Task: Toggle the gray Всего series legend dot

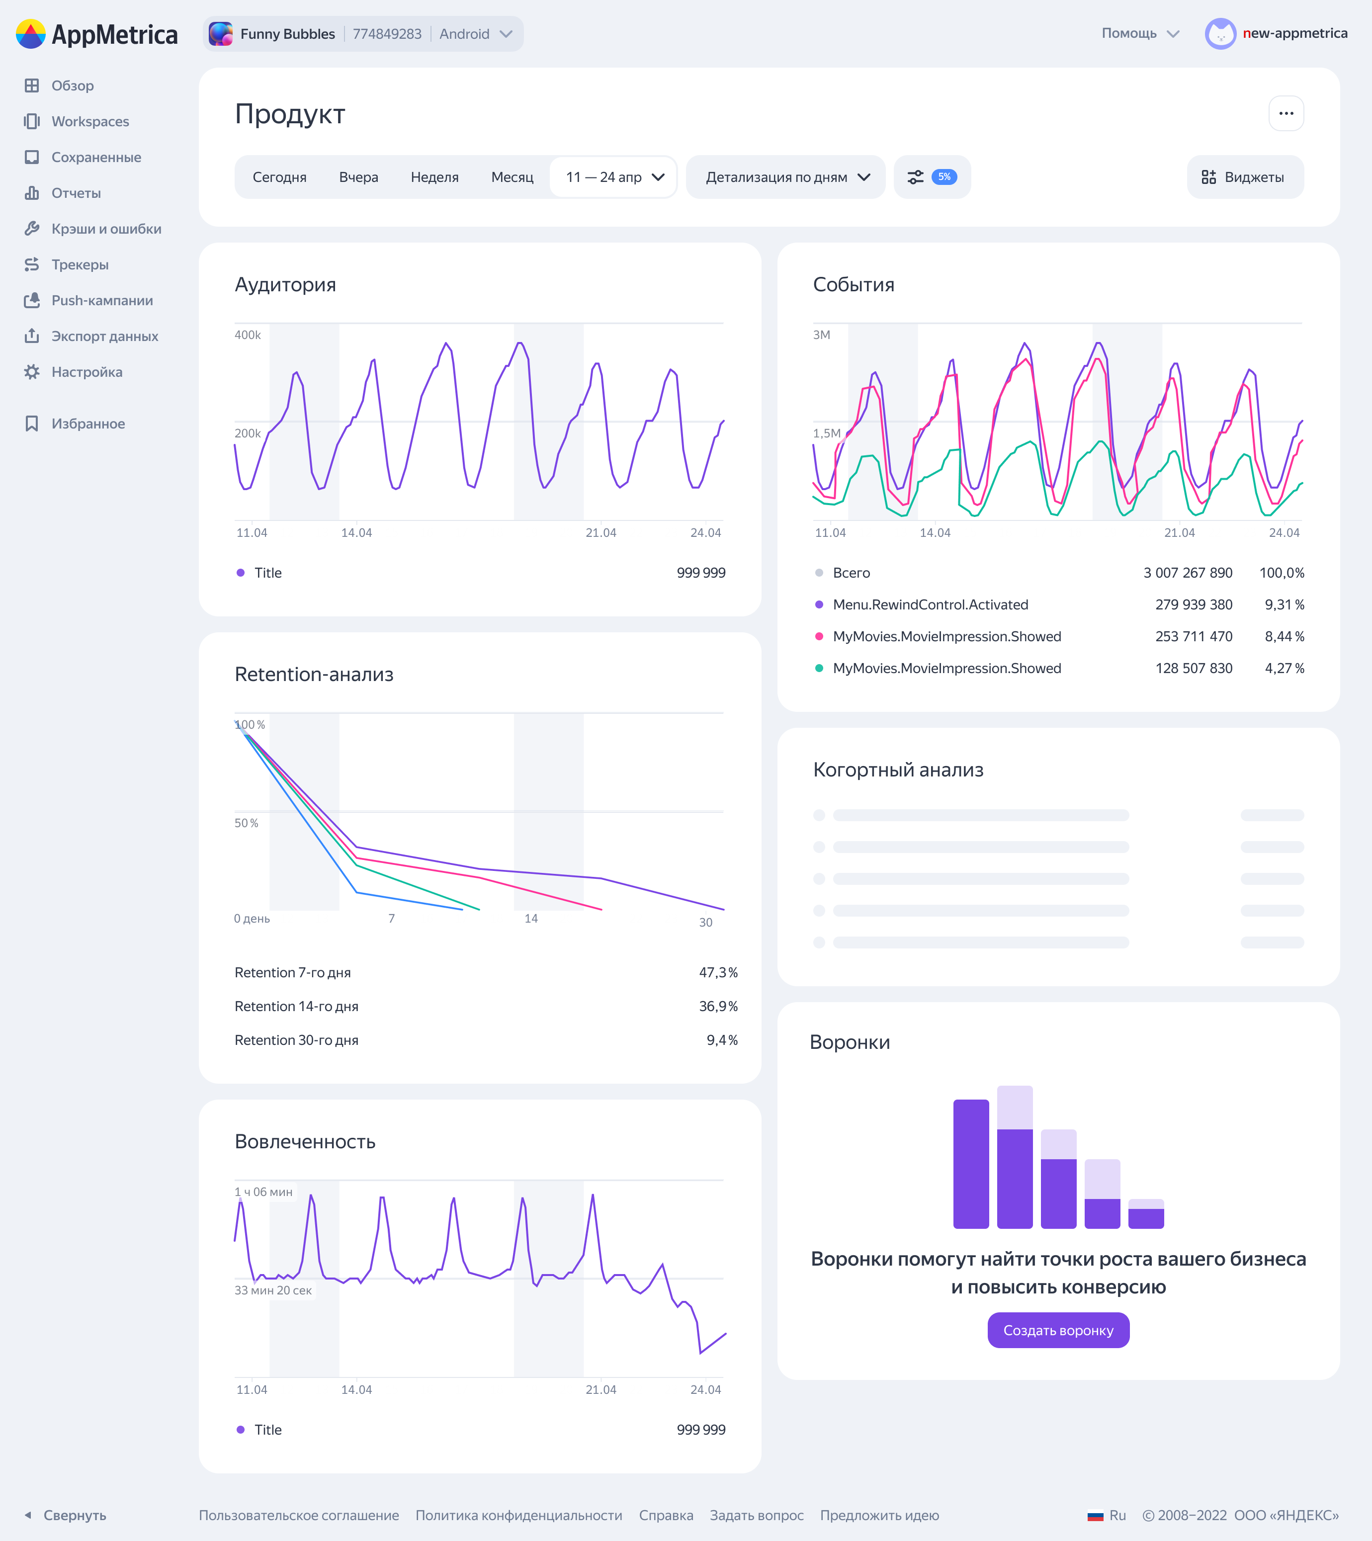Action: tap(819, 573)
